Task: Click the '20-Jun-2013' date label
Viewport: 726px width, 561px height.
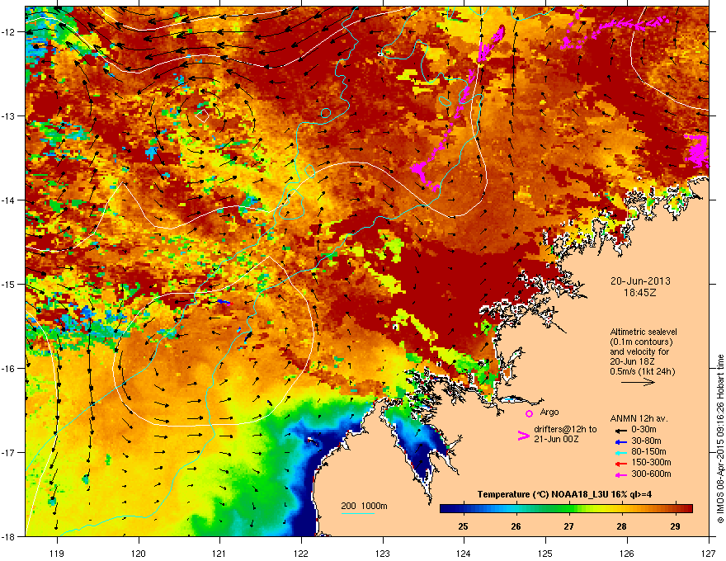Action: click(640, 281)
